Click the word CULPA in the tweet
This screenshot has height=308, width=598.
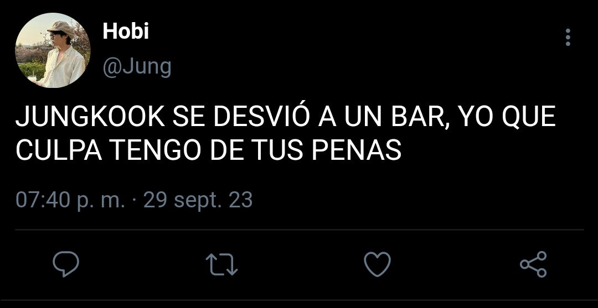59,150
